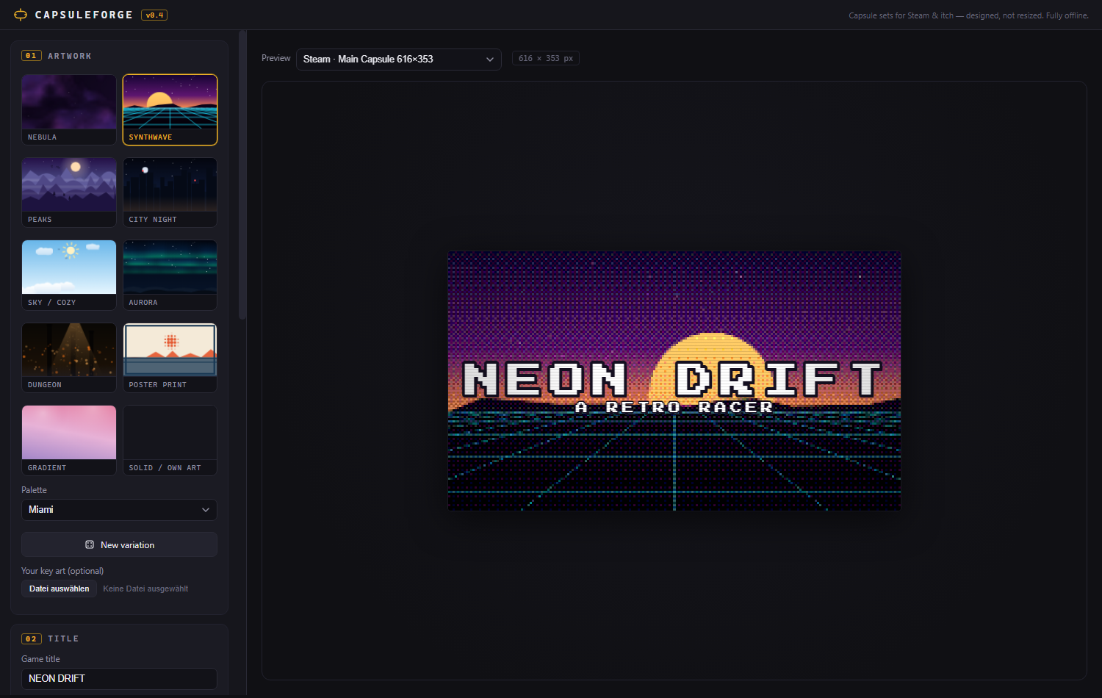1102x698 pixels.
Task: Choose the Solid / Own Art option
Action: click(x=170, y=440)
